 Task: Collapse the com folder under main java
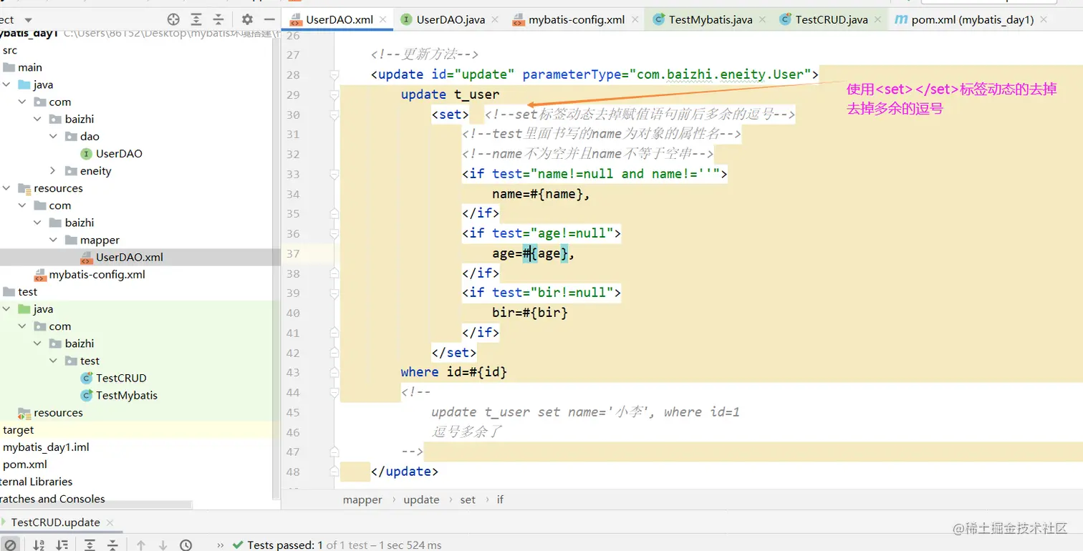[22, 102]
